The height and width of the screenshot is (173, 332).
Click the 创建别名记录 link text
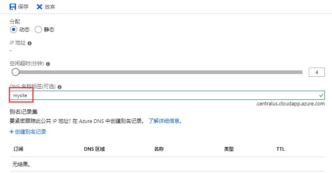(30, 132)
